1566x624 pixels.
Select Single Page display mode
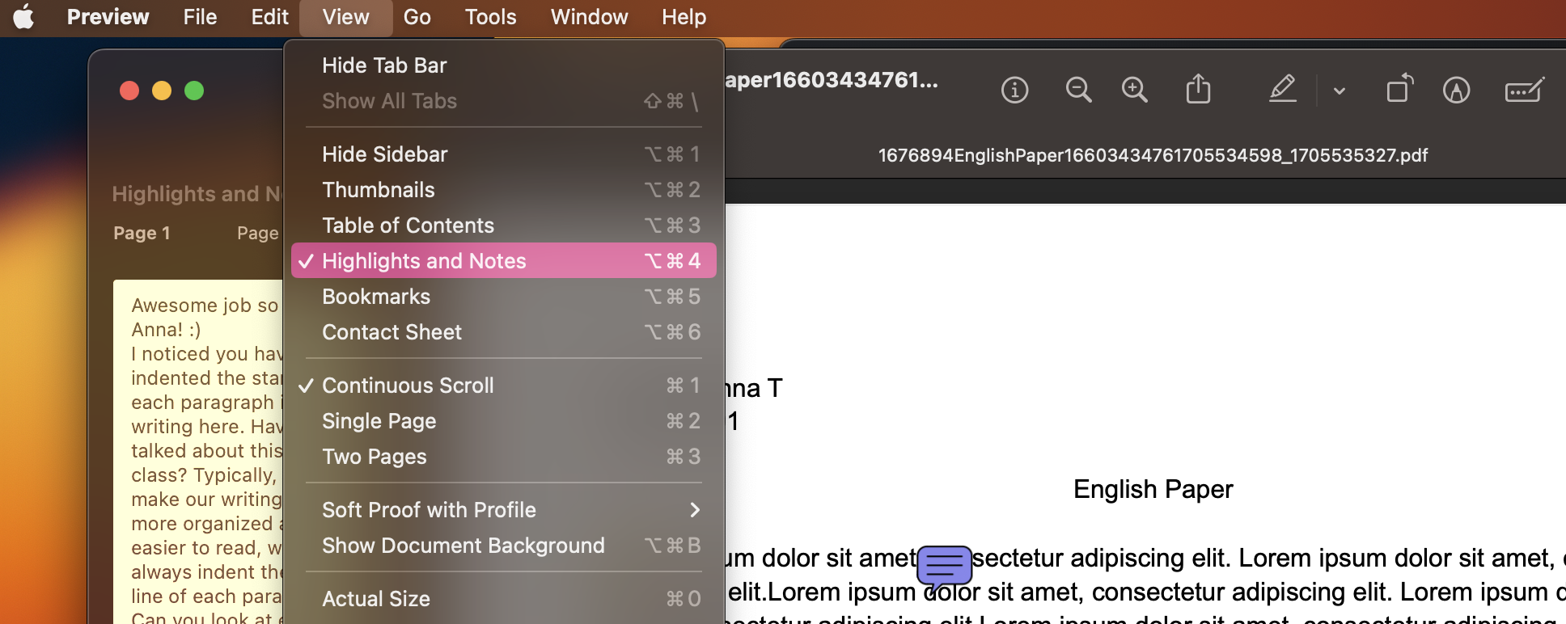503,421
